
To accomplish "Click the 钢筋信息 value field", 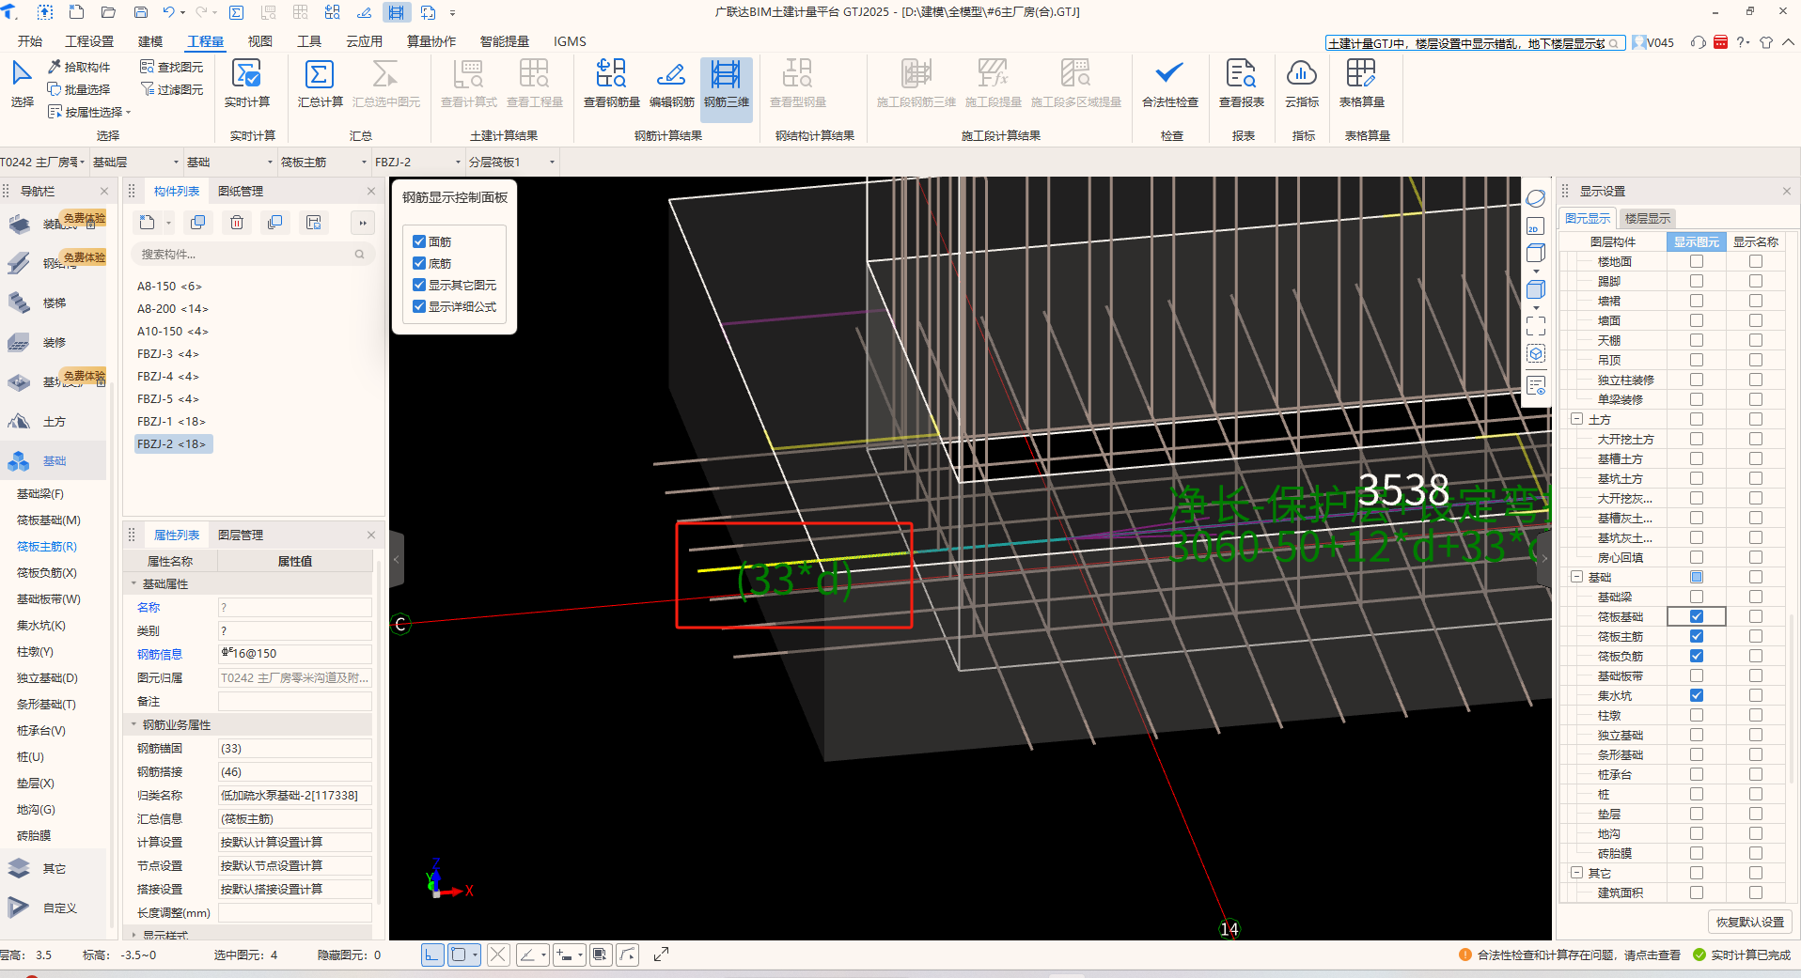I will point(295,654).
